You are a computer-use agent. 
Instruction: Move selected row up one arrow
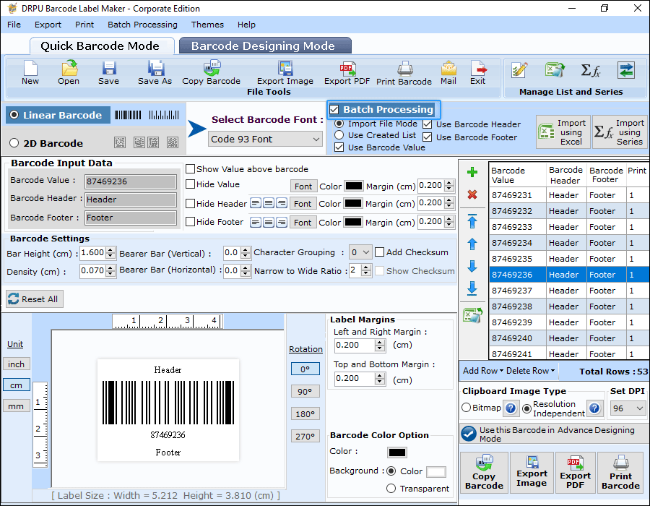coord(472,244)
